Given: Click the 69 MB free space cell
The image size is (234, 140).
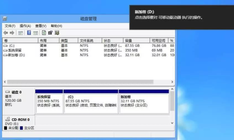Looking at the screenshot, I should 157,50.
